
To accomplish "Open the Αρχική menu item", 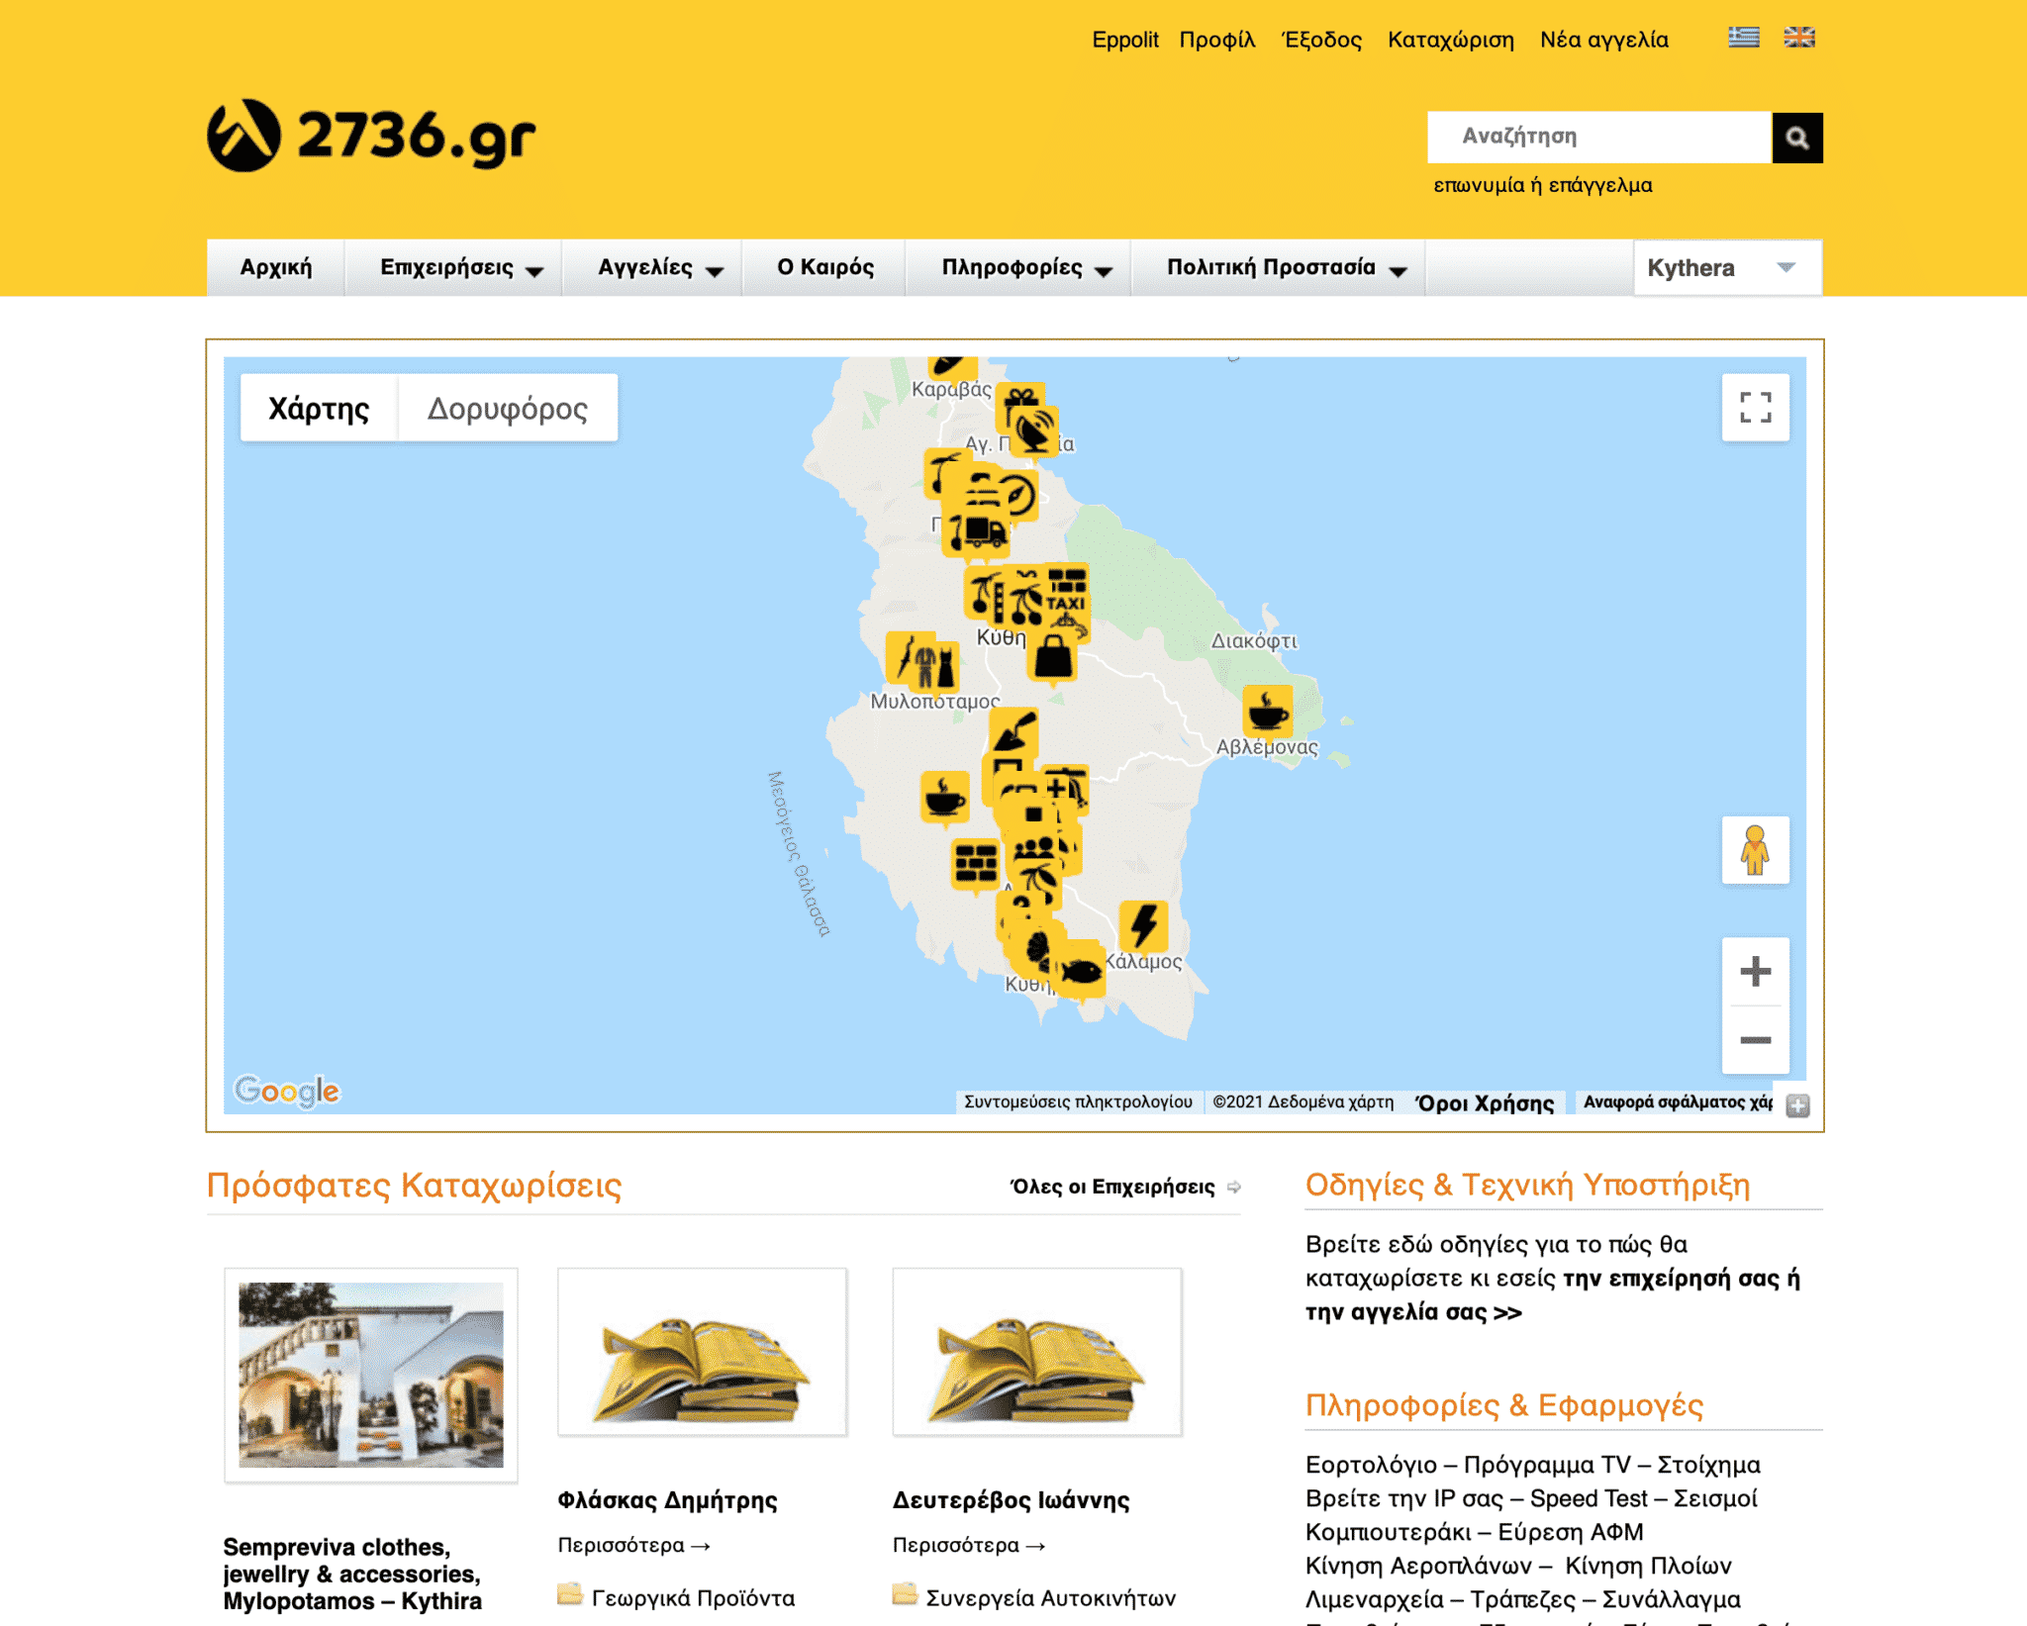I will coord(275,268).
